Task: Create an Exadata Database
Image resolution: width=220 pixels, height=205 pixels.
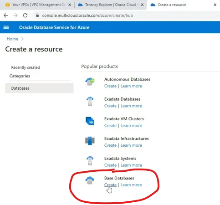Action: pyautogui.click(x=110, y=106)
